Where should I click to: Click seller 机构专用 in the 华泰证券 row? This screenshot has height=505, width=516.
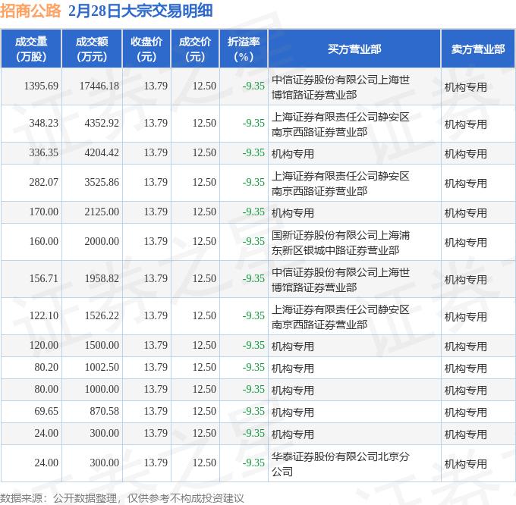[466, 464]
